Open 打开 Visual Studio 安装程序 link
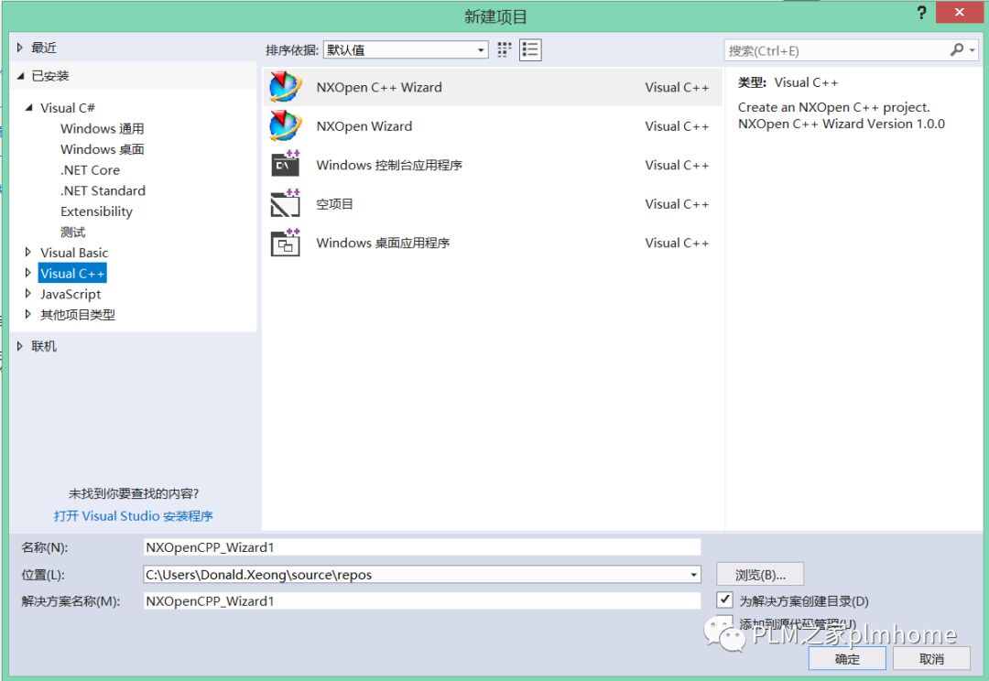 coord(133,516)
